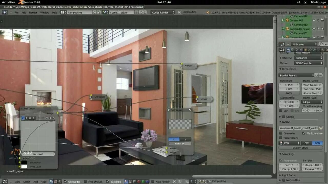Open GNOME Activities overview

click(x=8, y=2)
